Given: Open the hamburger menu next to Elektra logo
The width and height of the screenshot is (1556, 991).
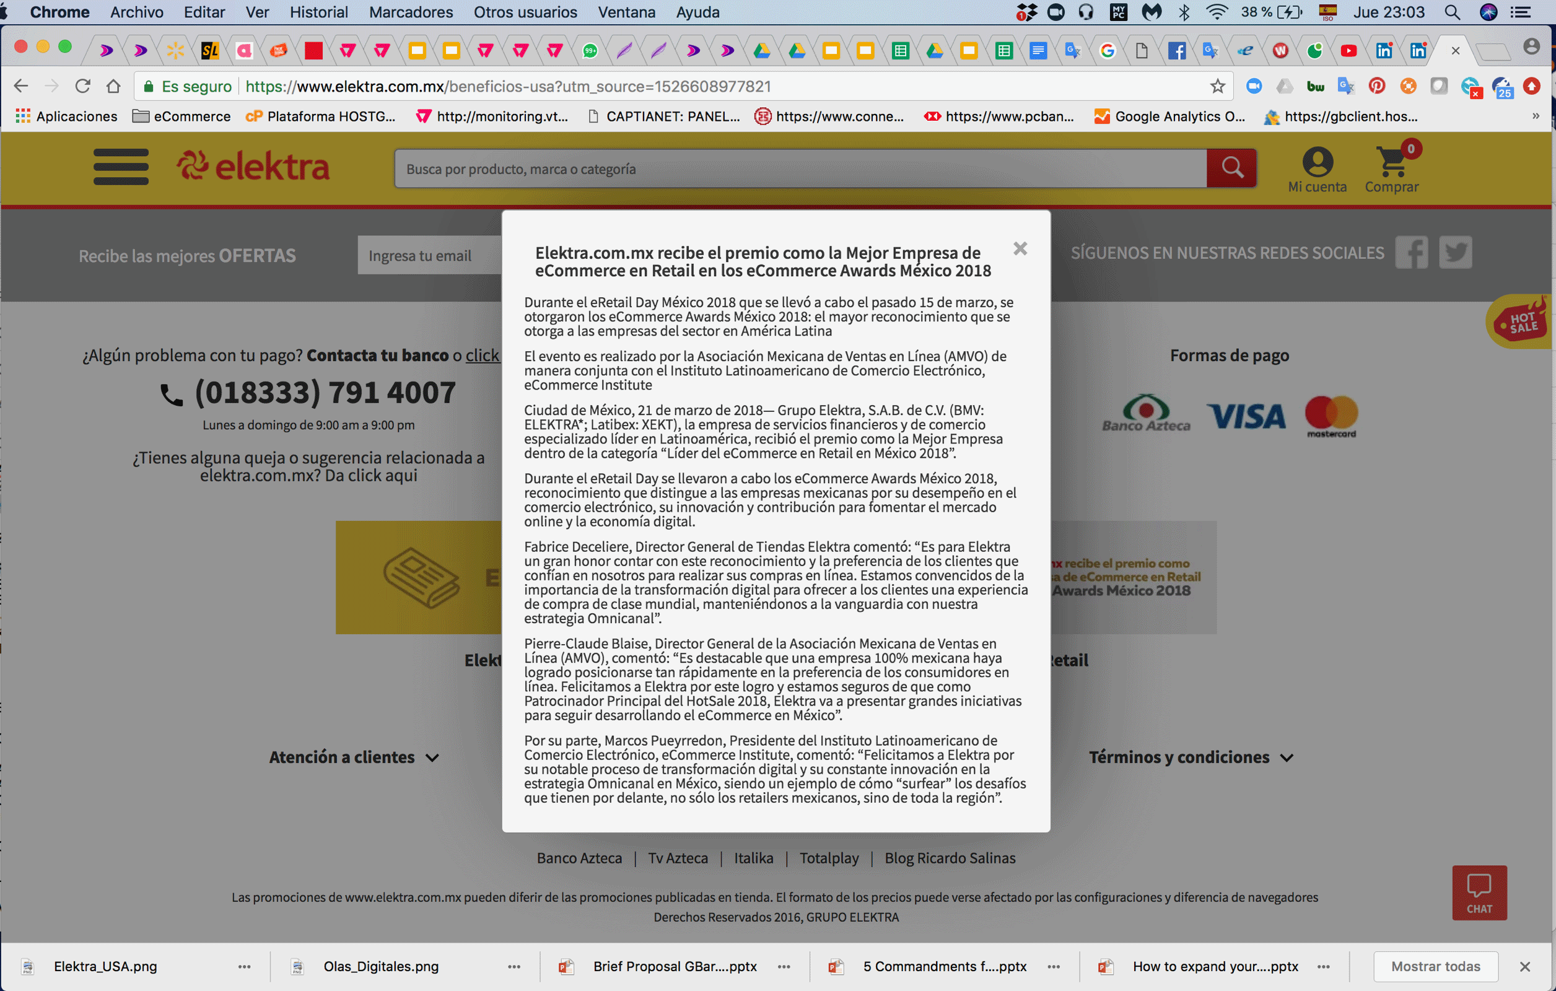Looking at the screenshot, I should (x=121, y=167).
